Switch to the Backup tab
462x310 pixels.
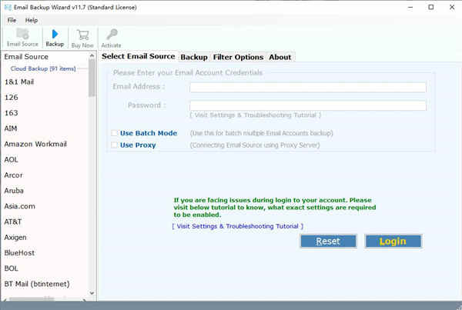(x=194, y=57)
